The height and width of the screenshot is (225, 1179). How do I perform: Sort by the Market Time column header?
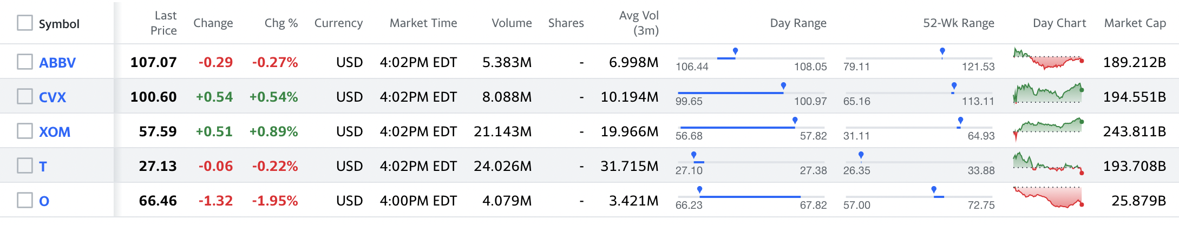tap(423, 23)
